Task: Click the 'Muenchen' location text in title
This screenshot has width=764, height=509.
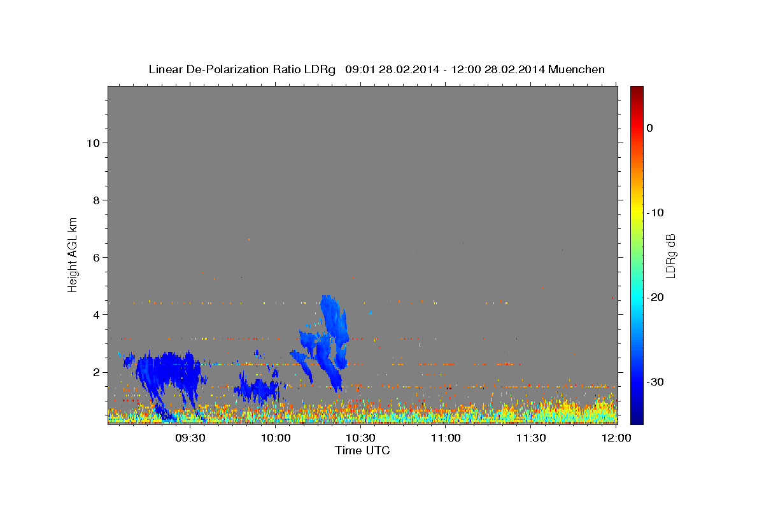Action: click(577, 69)
